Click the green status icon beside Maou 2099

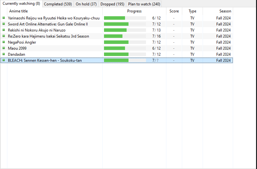[x=3, y=48]
